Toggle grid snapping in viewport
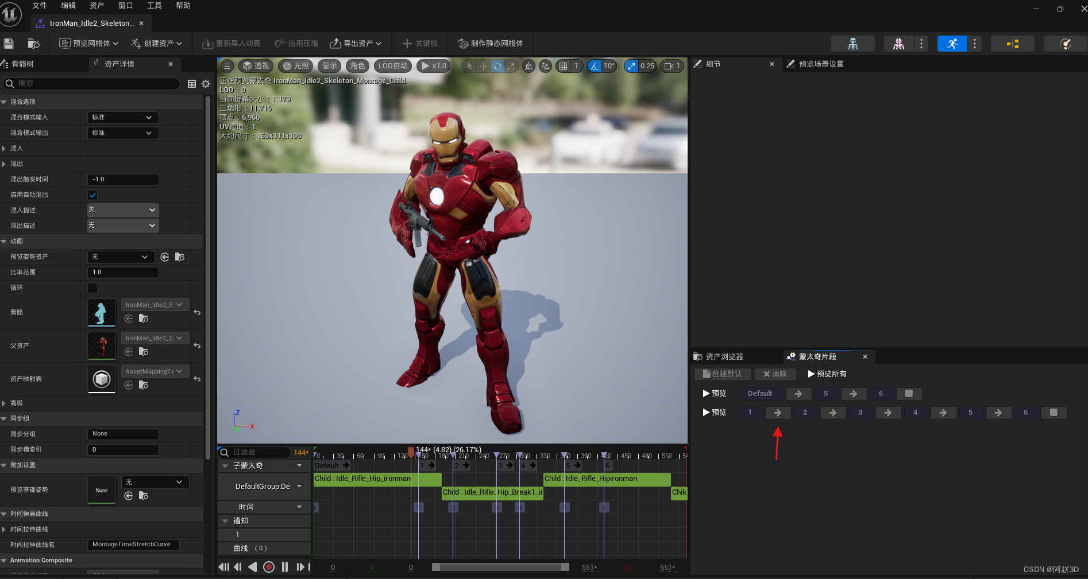 click(x=564, y=66)
